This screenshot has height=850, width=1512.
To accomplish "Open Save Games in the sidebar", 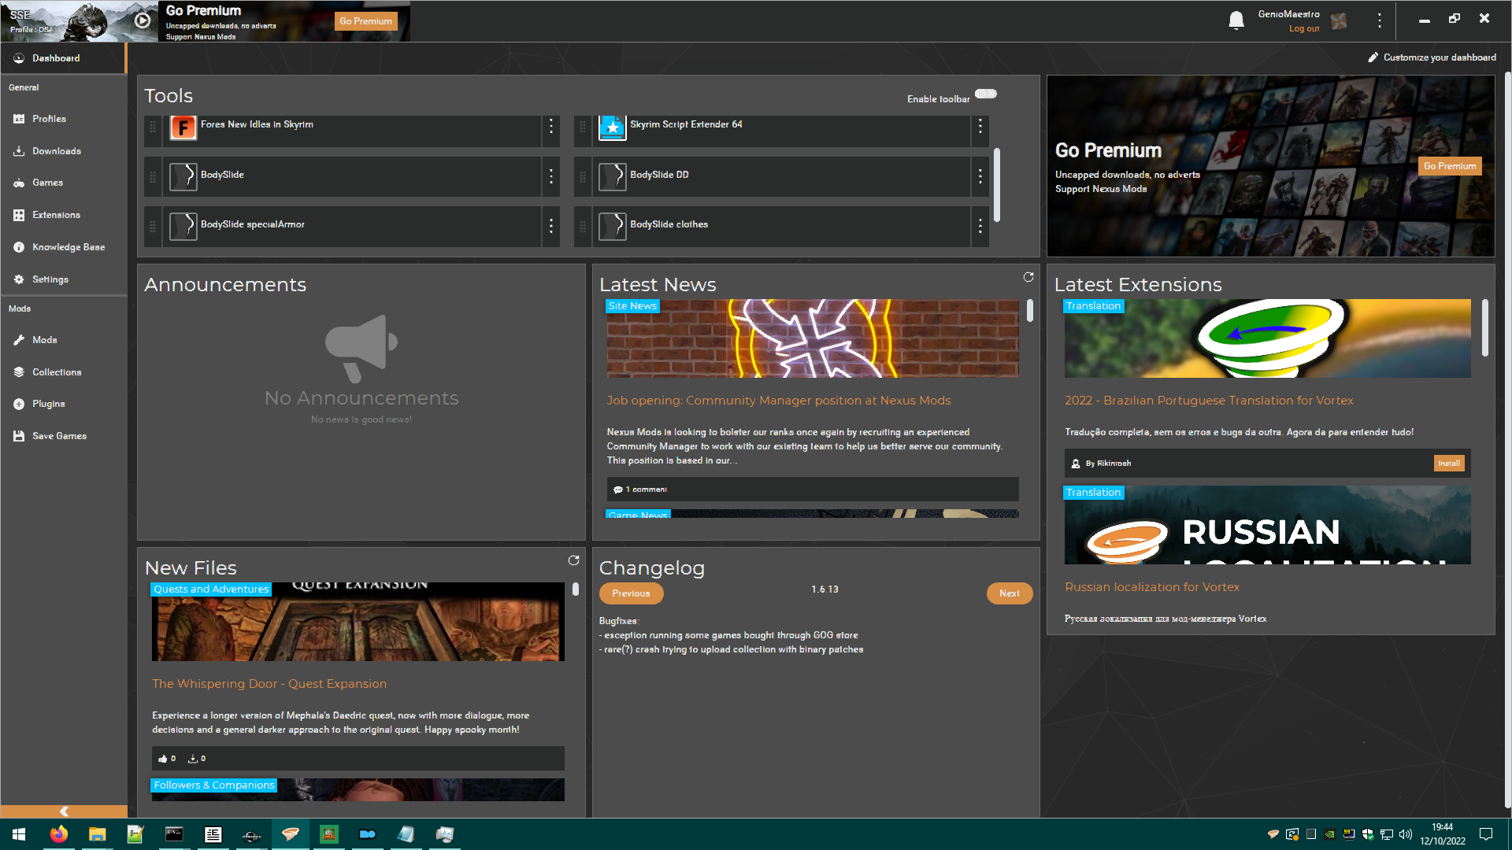I will point(63,436).
